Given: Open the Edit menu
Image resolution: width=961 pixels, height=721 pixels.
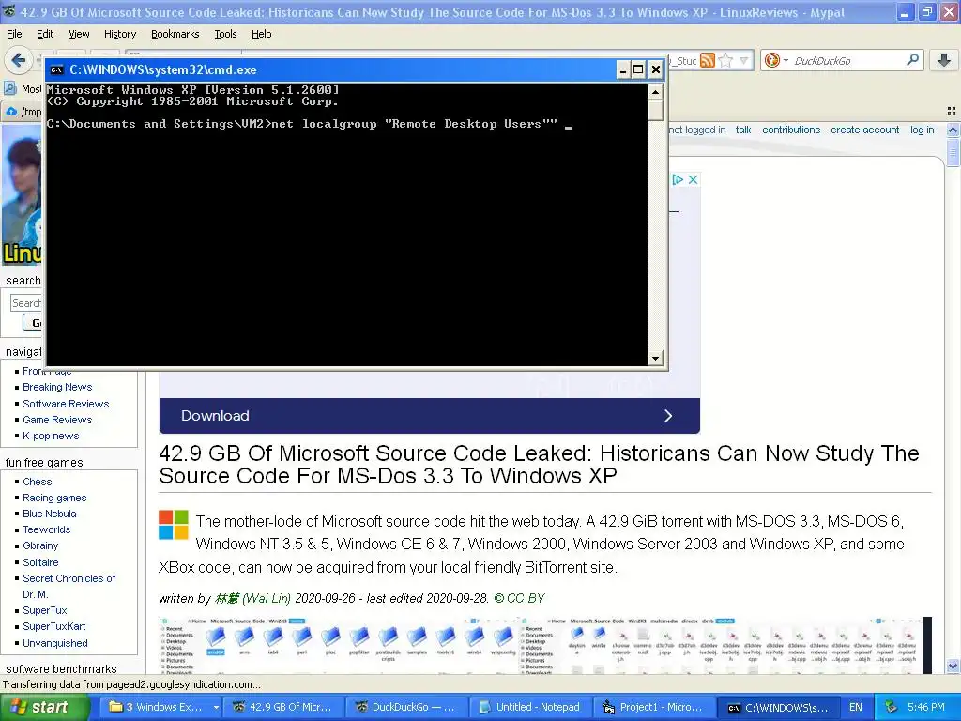Looking at the screenshot, I should point(45,34).
